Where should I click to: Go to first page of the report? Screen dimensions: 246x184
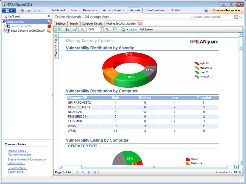pyautogui.click(x=77, y=172)
